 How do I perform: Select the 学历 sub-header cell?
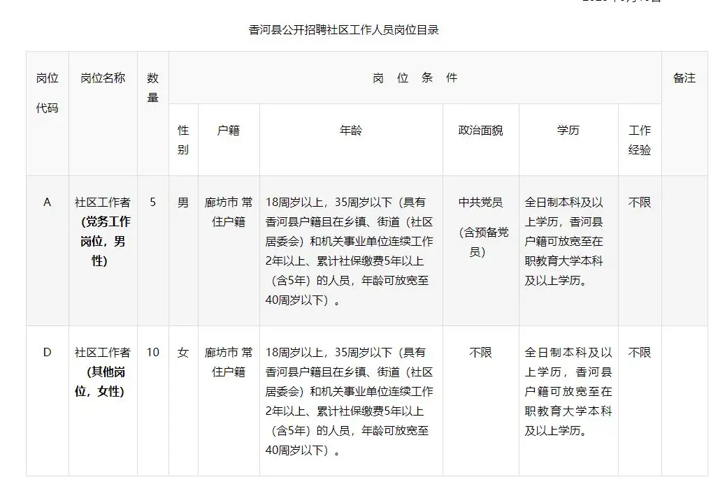coord(568,131)
